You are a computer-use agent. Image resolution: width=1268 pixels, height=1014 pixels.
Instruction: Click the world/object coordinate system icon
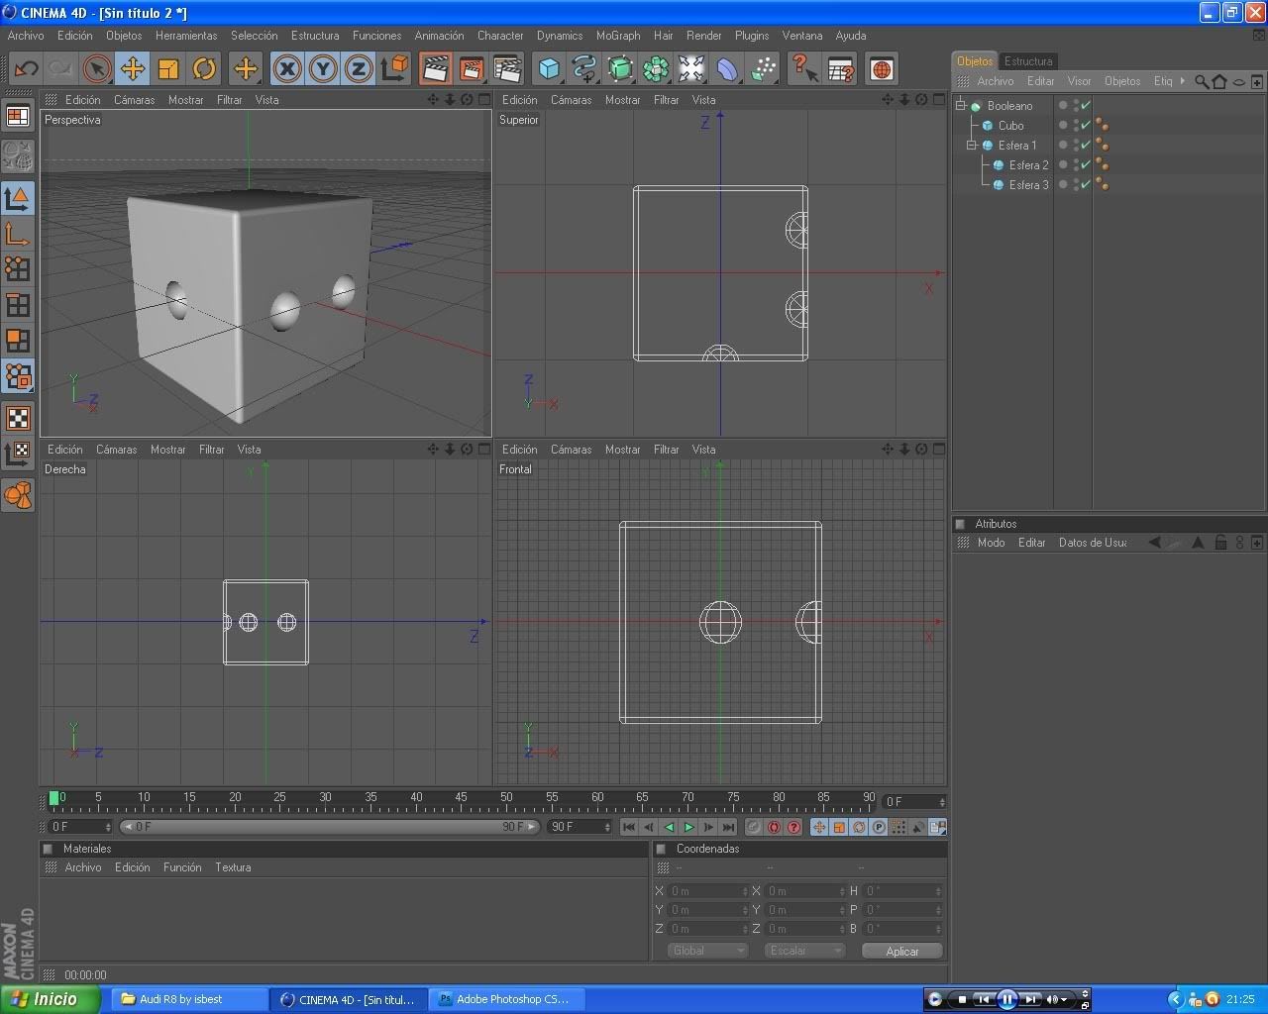click(x=394, y=68)
